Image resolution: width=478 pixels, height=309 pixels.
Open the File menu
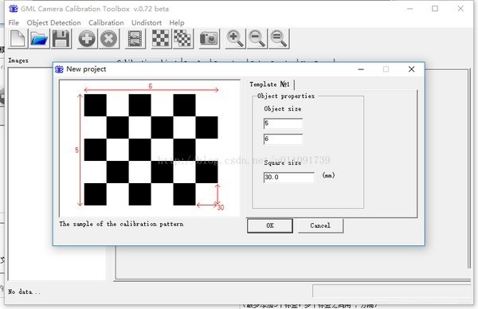pos(14,23)
